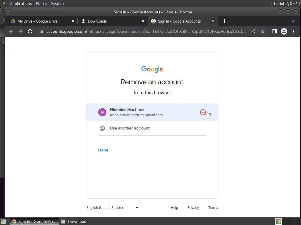The width and height of the screenshot is (301, 225).
Task: Remove Nicholas Martinez account via red minus icon
Action: pyautogui.click(x=203, y=112)
